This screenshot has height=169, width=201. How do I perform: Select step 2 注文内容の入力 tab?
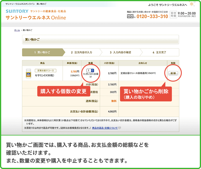[x=82, y=52]
